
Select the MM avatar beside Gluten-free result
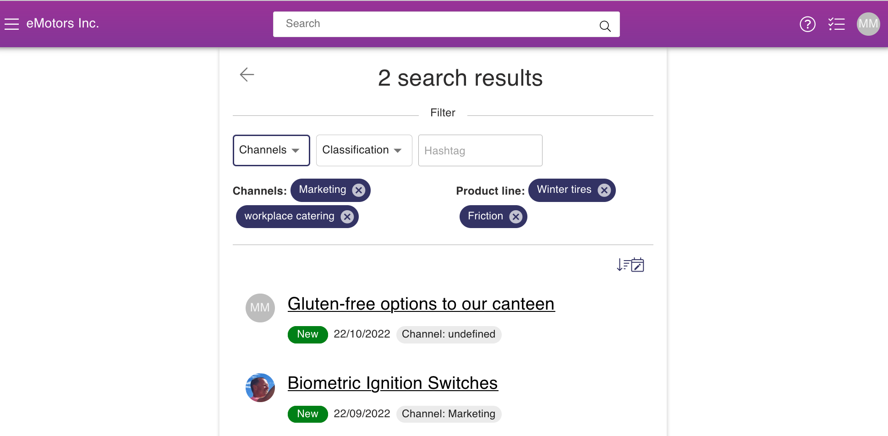pos(260,308)
